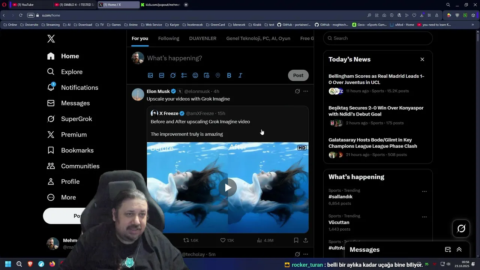Open more options on Elon Musk's post
This screenshot has width=480, height=270.
306,91
